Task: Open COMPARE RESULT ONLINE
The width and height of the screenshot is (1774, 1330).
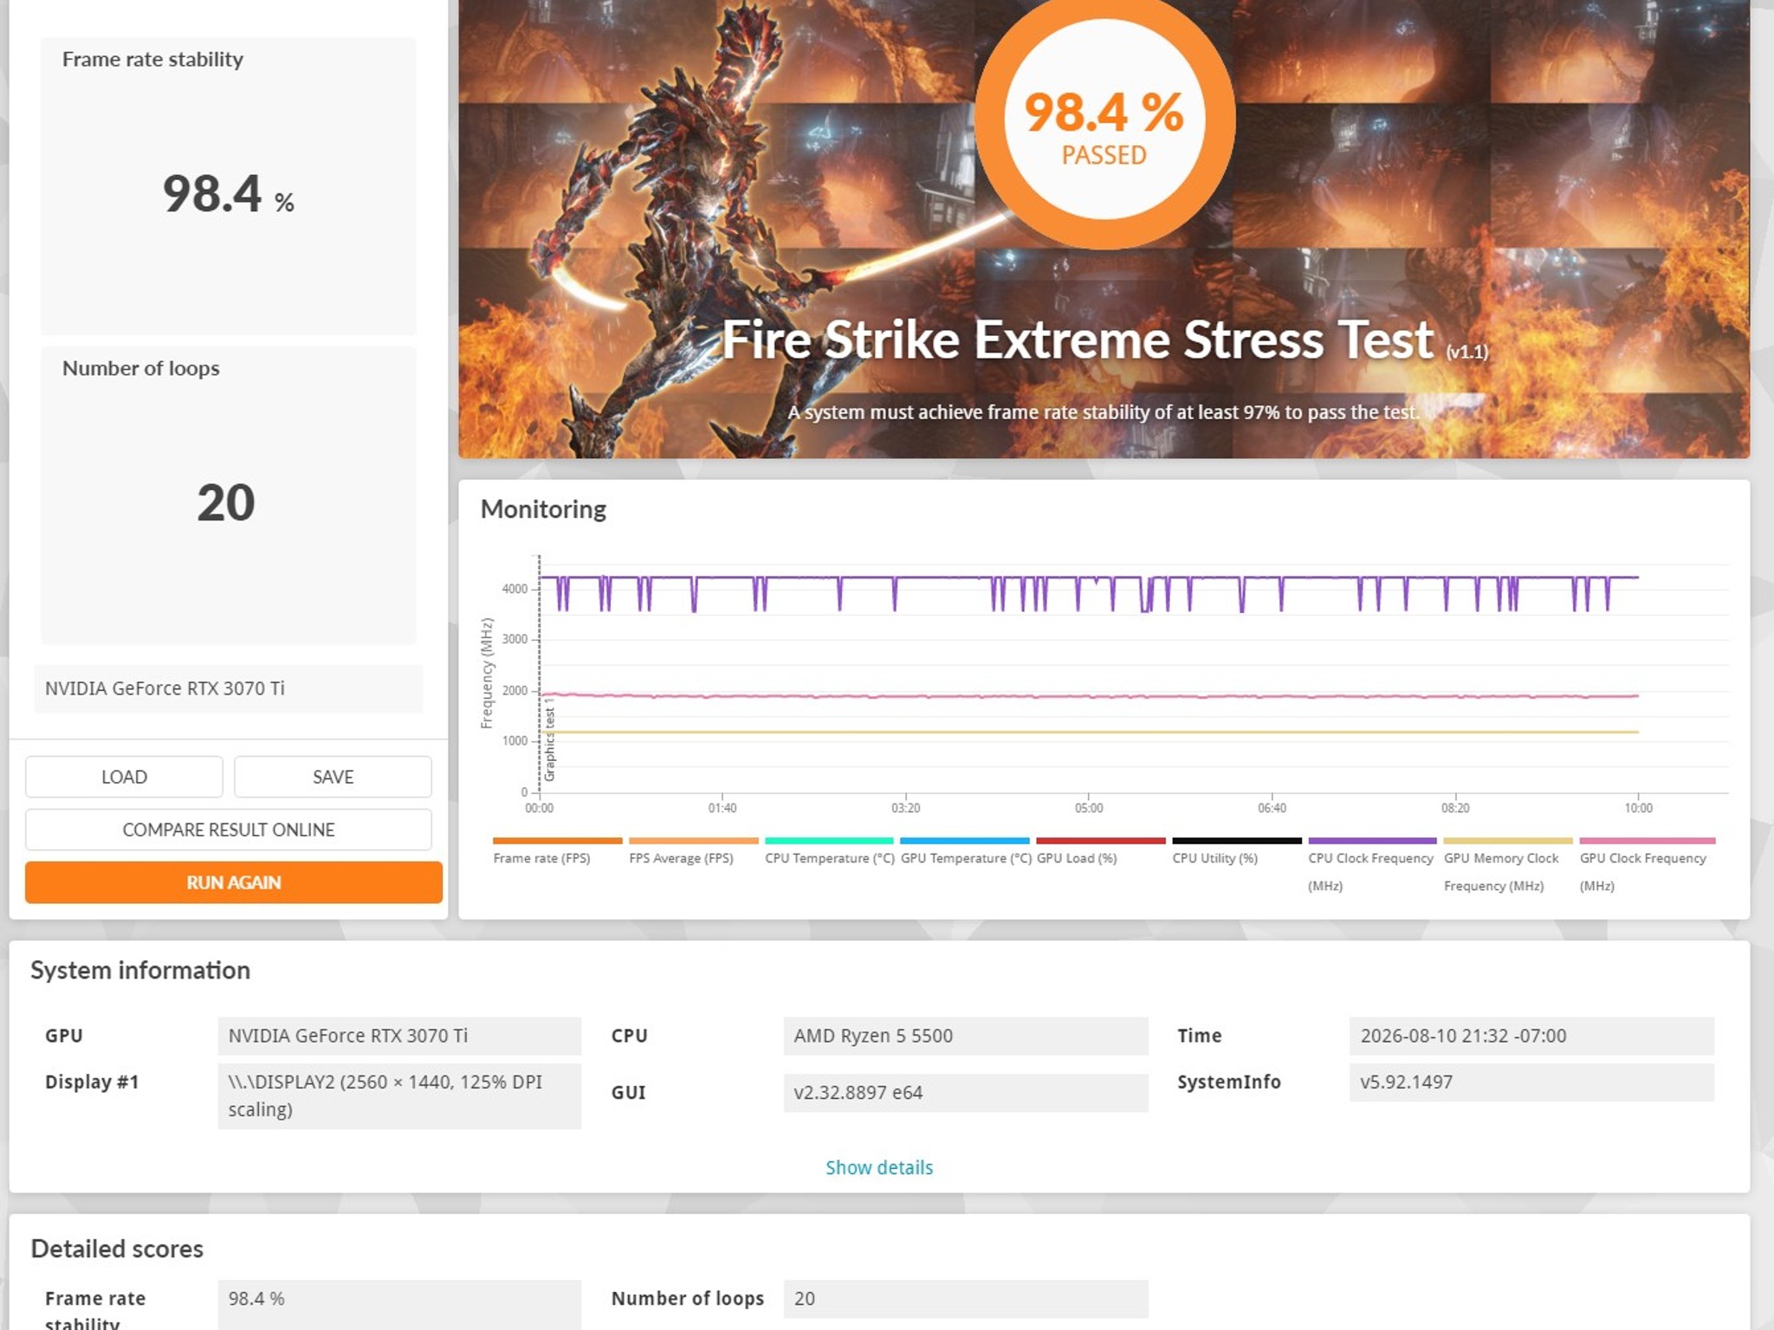Action: point(229,830)
